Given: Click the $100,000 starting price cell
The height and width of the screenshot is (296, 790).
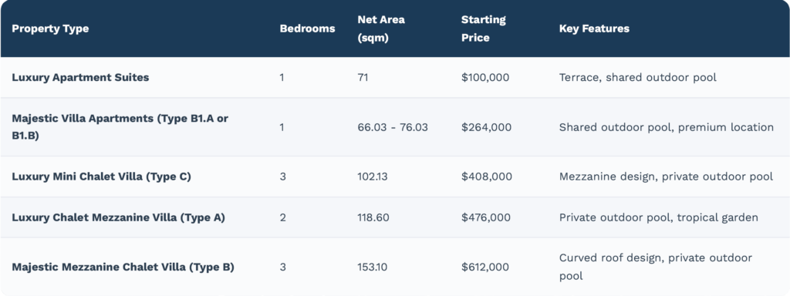Looking at the screenshot, I should point(485,78).
